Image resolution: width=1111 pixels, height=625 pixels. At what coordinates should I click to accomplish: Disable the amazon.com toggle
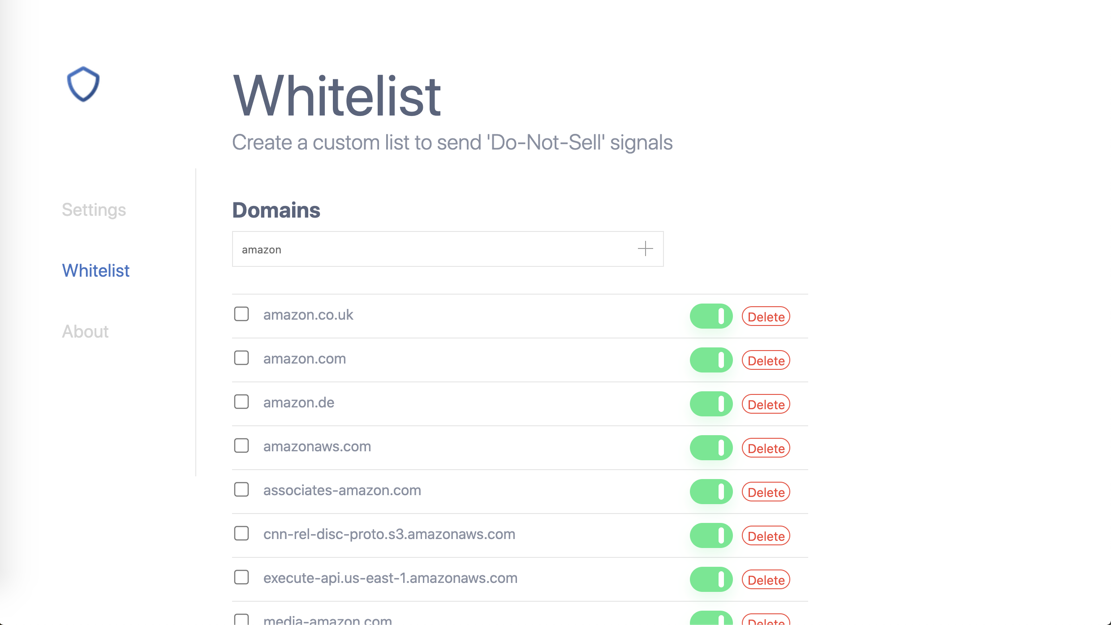click(711, 360)
